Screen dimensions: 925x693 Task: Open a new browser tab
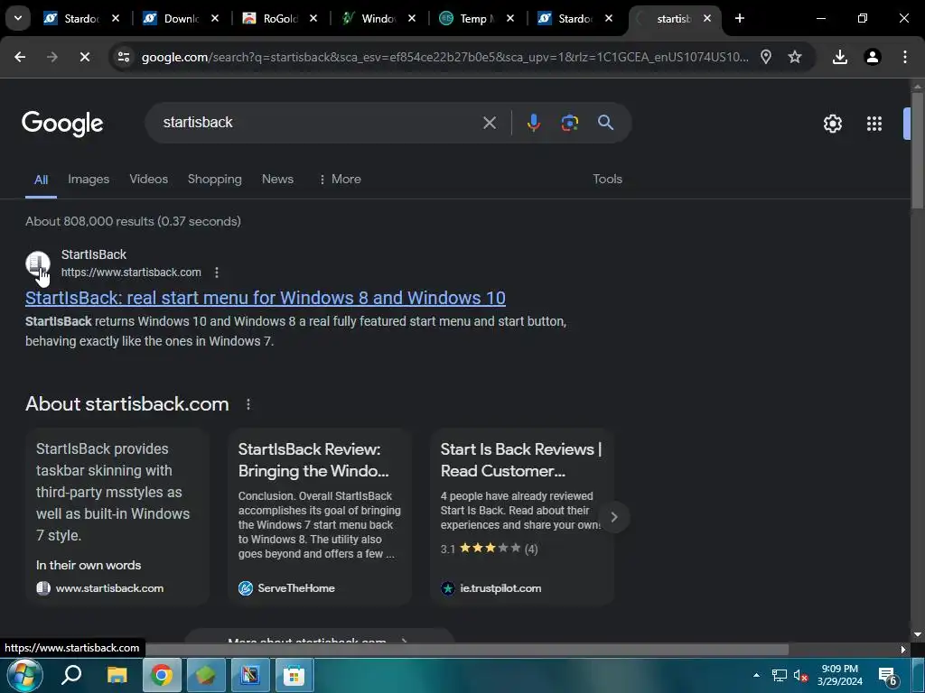[739, 18]
